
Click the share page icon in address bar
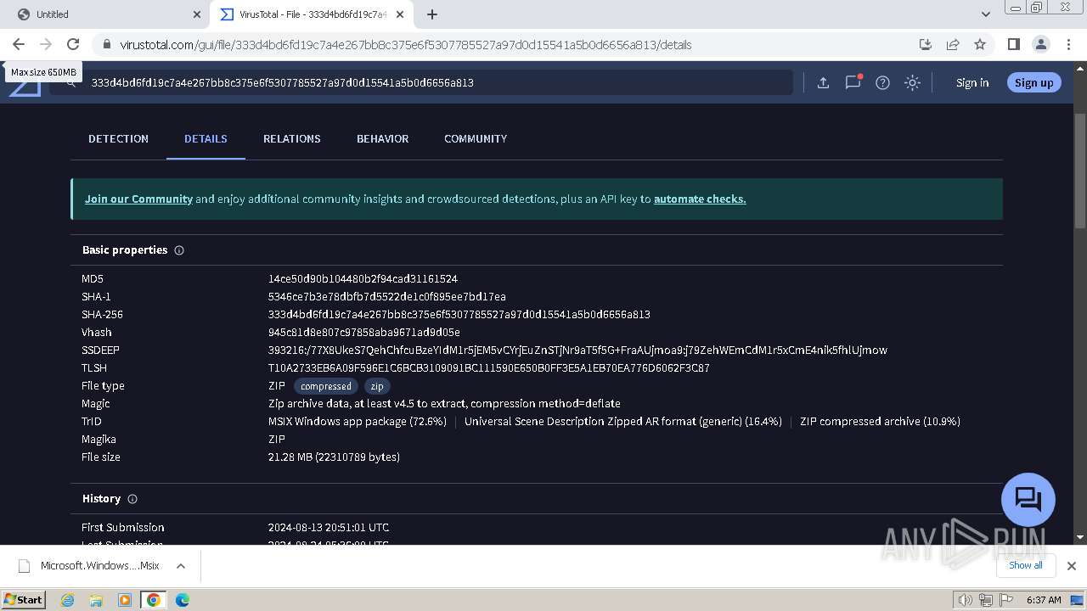pyautogui.click(x=953, y=44)
